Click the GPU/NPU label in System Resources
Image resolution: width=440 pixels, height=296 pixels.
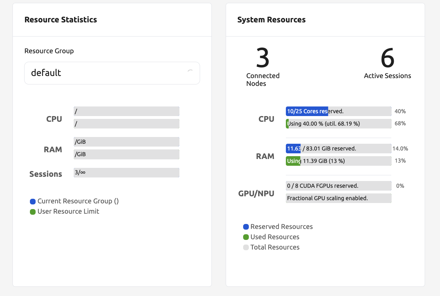pyautogui.click(x=256, y=193)
